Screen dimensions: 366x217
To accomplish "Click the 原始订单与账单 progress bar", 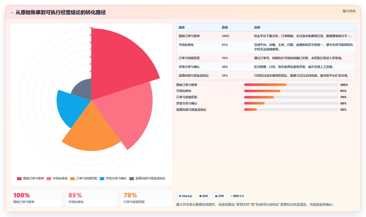I will click(x=291, y=85).
